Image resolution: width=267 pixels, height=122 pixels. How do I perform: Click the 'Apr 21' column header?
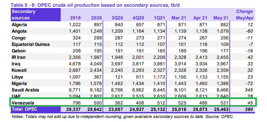coord(200,18)
